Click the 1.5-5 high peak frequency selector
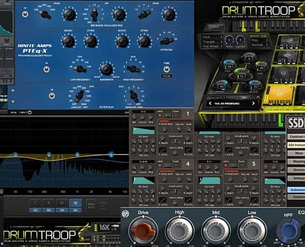The width and height of the screenshot is (305, 247). 145,14
